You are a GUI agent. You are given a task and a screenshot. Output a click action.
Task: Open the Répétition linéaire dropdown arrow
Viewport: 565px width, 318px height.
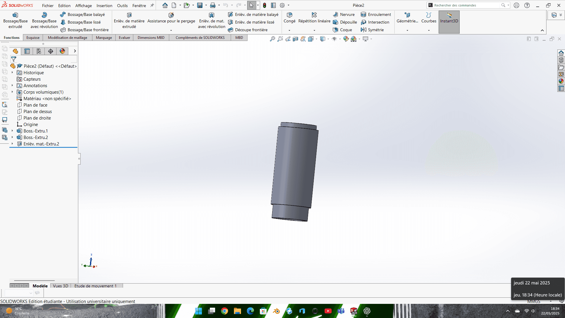314,30
